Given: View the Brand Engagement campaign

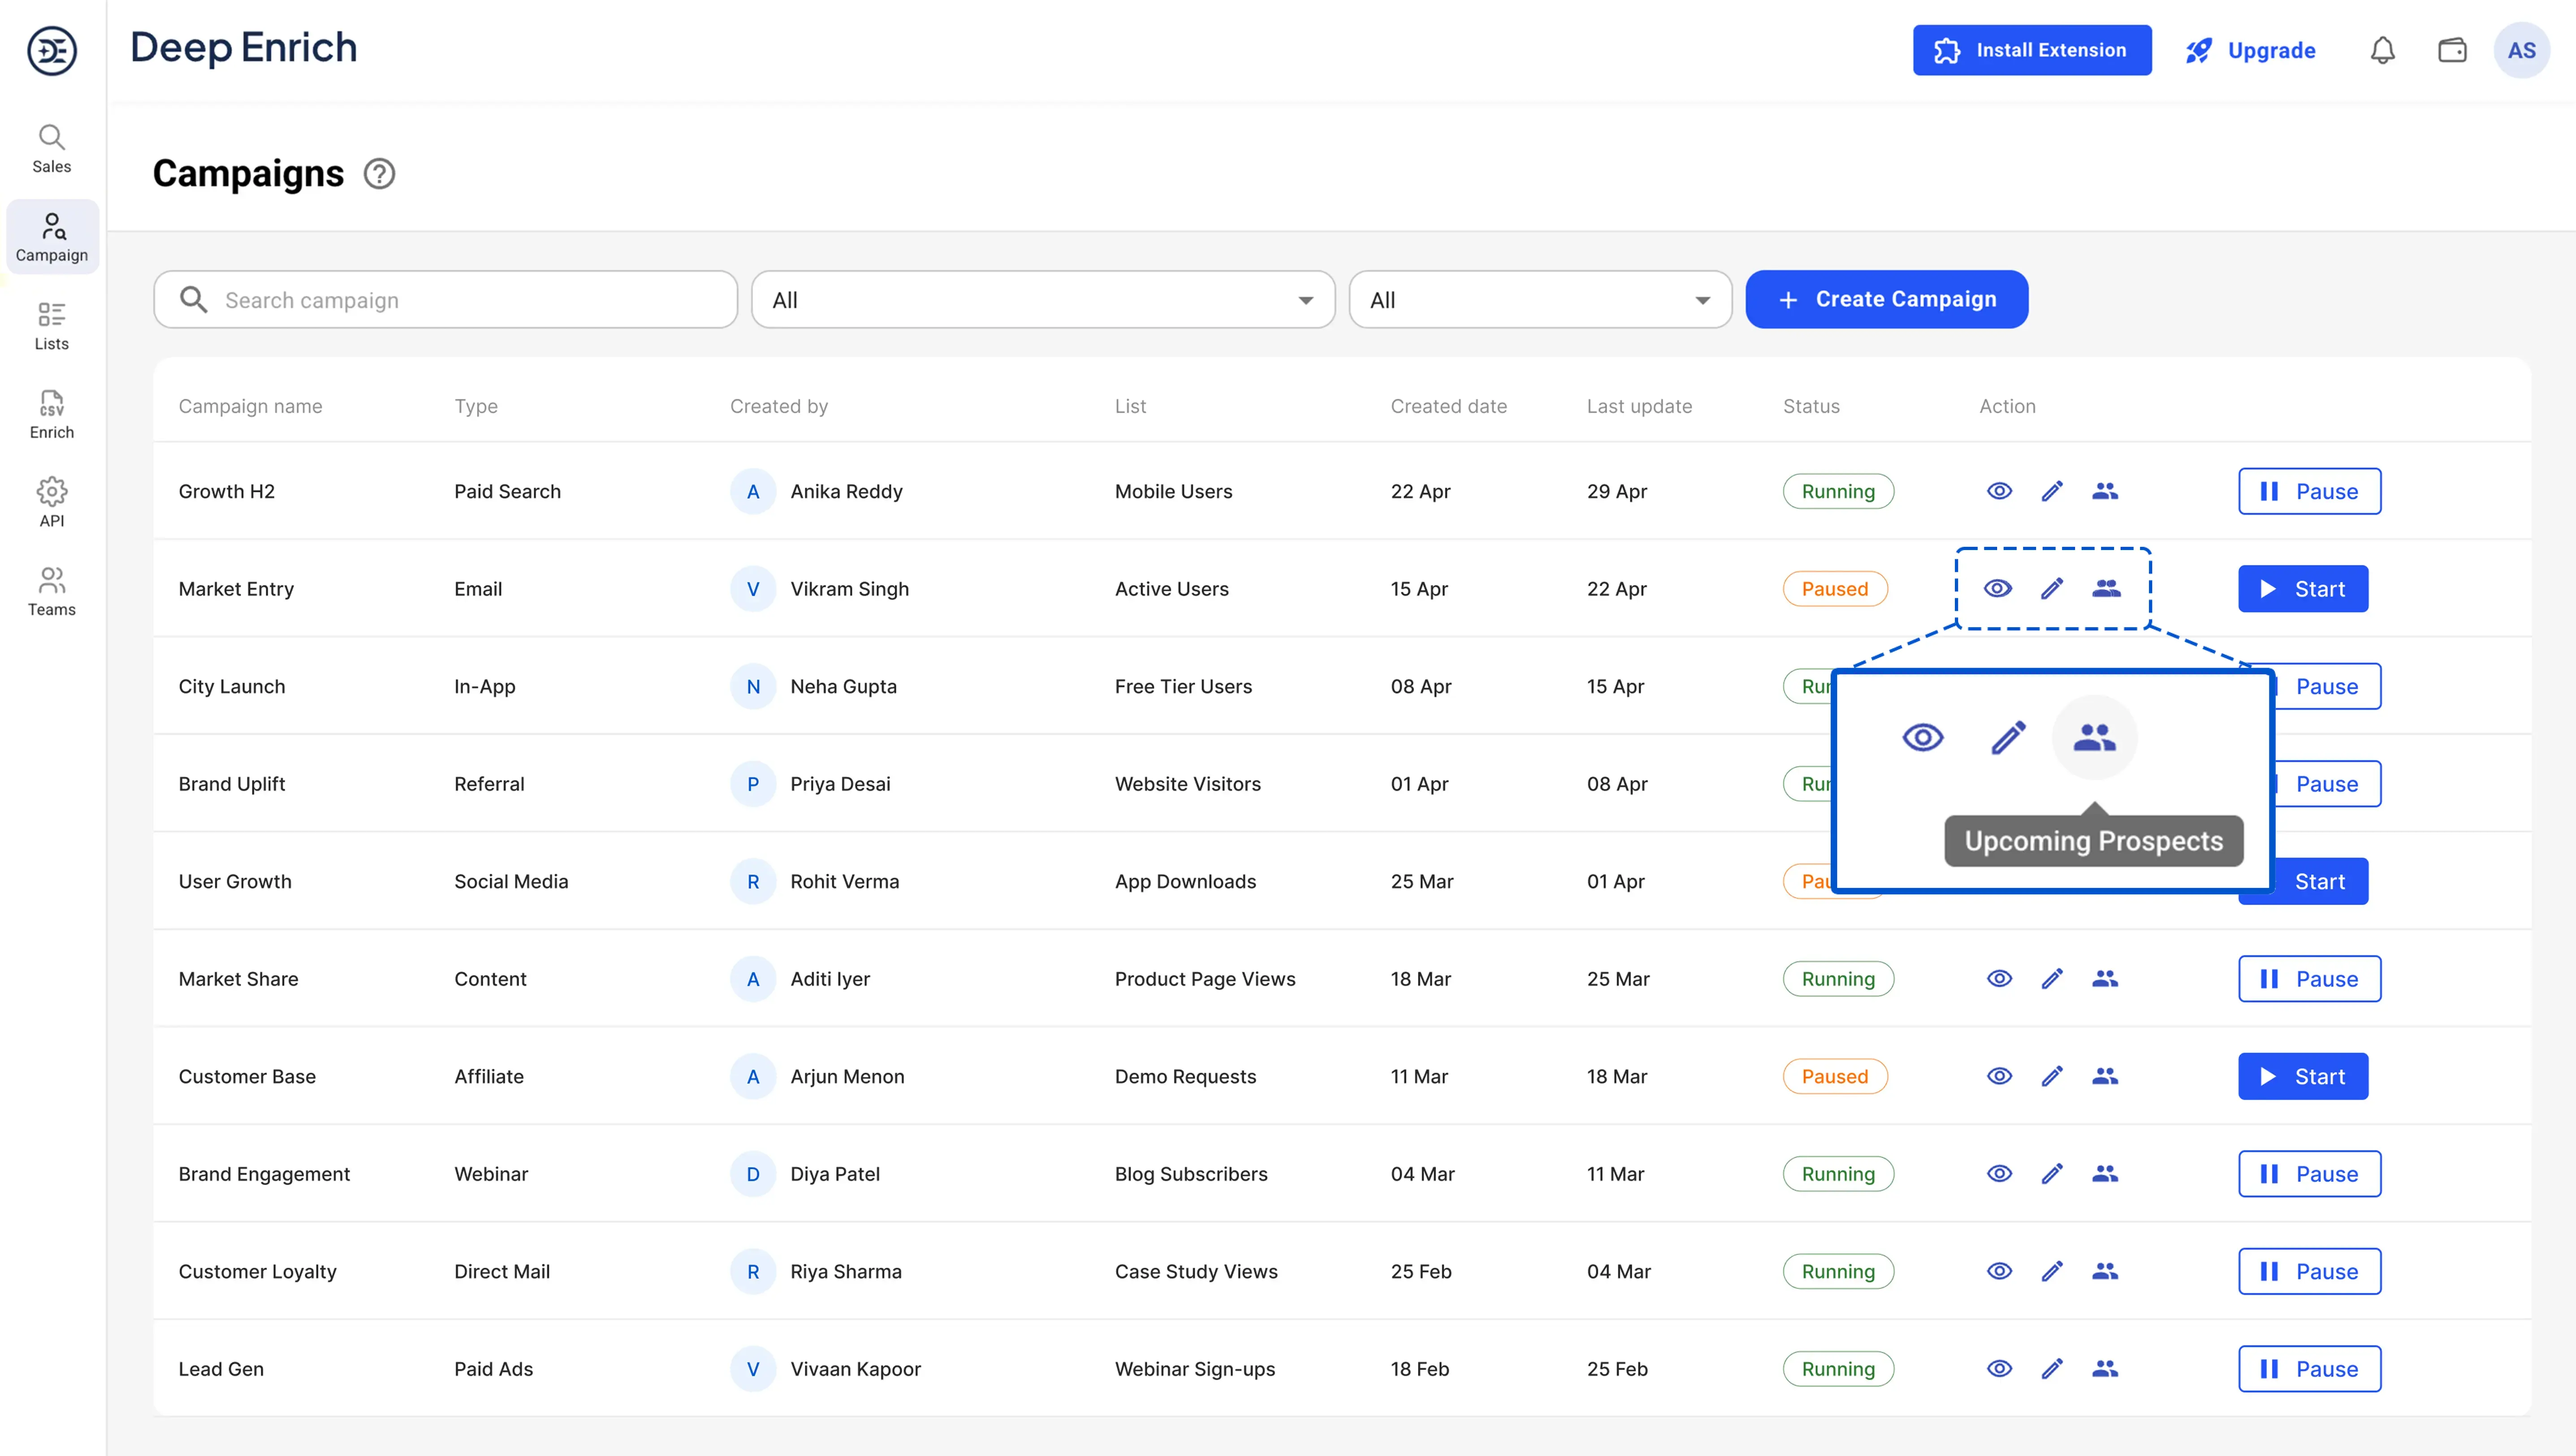Looking at the screenshot, I should 1999,1173.
